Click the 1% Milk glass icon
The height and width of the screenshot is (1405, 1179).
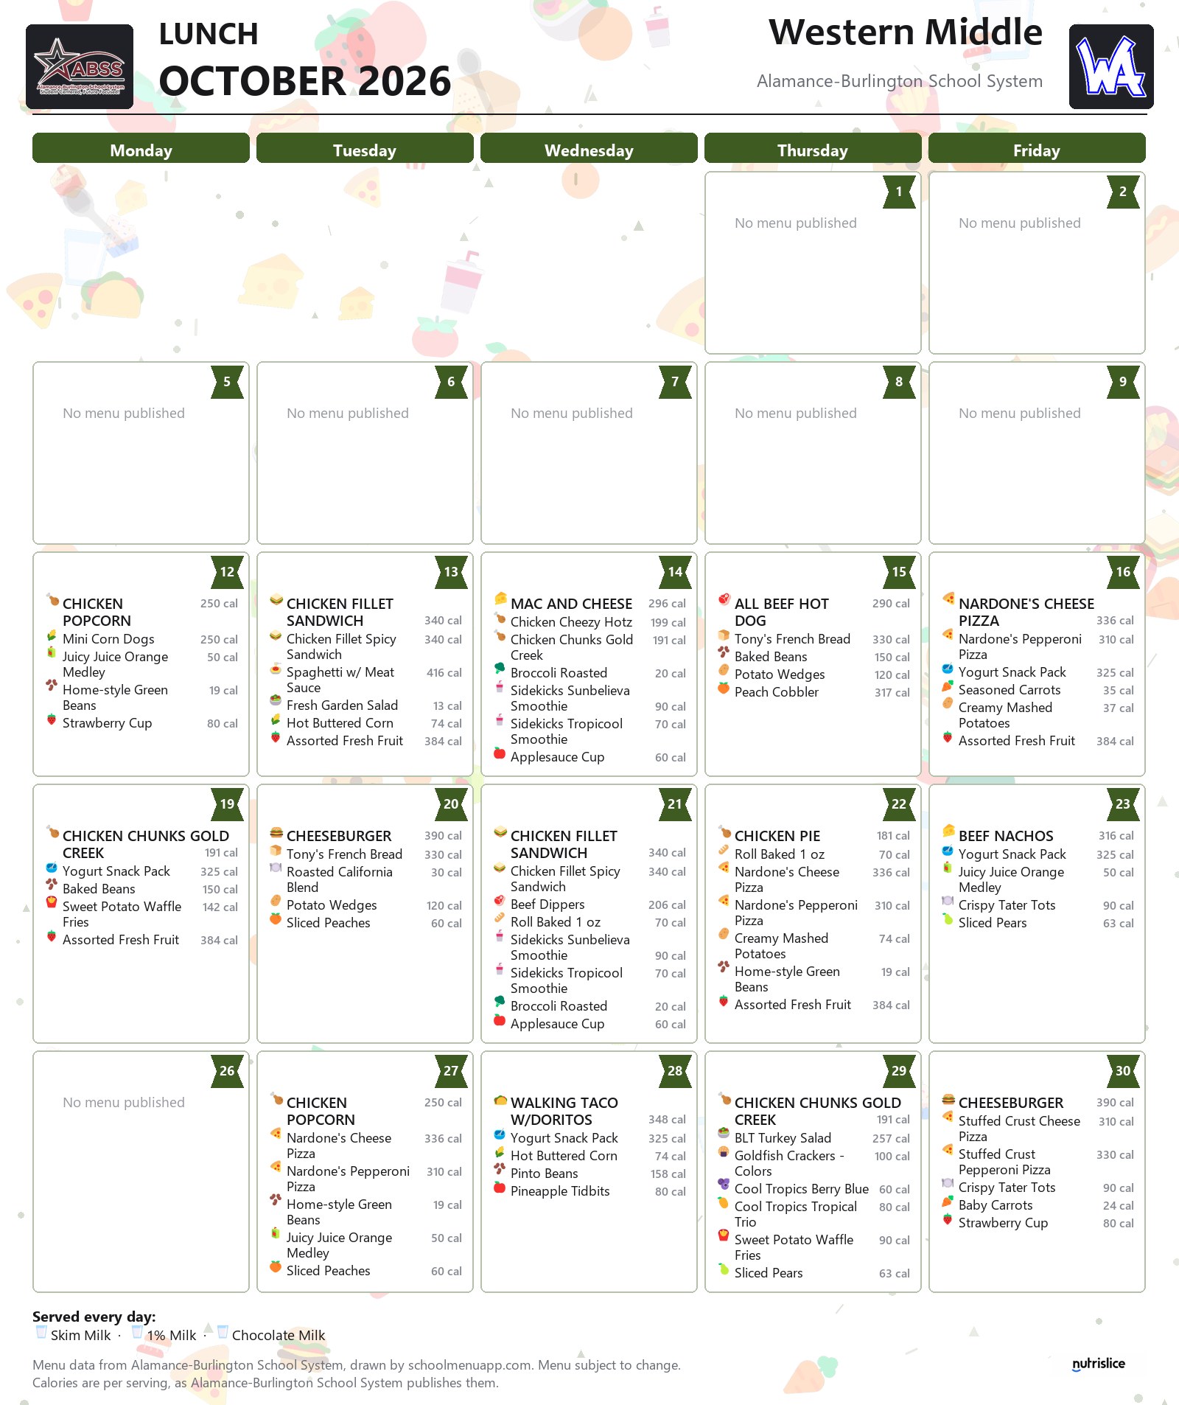tap(137, 1333)
